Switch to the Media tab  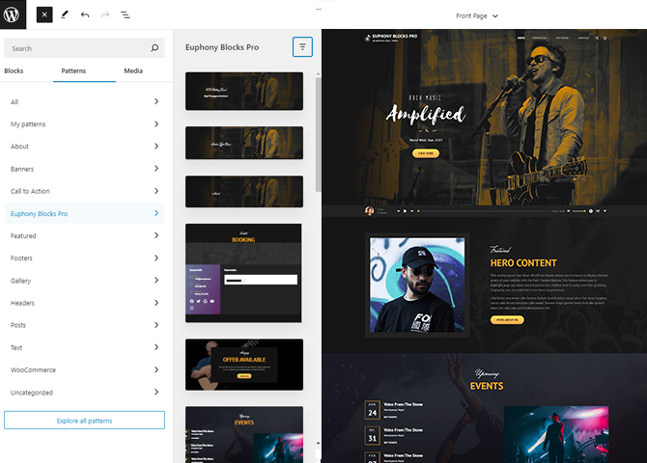click(133, 70)
